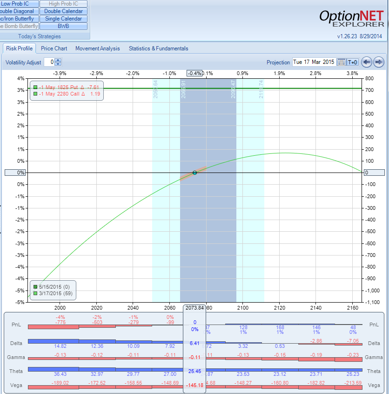Image resolution: width=389 pixels, height=394 pixels.
Task: Select the High Prob IC strategy
Action: click(63, 4)
